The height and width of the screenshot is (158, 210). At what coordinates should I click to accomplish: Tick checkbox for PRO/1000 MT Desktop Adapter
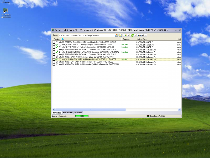click(54, 45)
